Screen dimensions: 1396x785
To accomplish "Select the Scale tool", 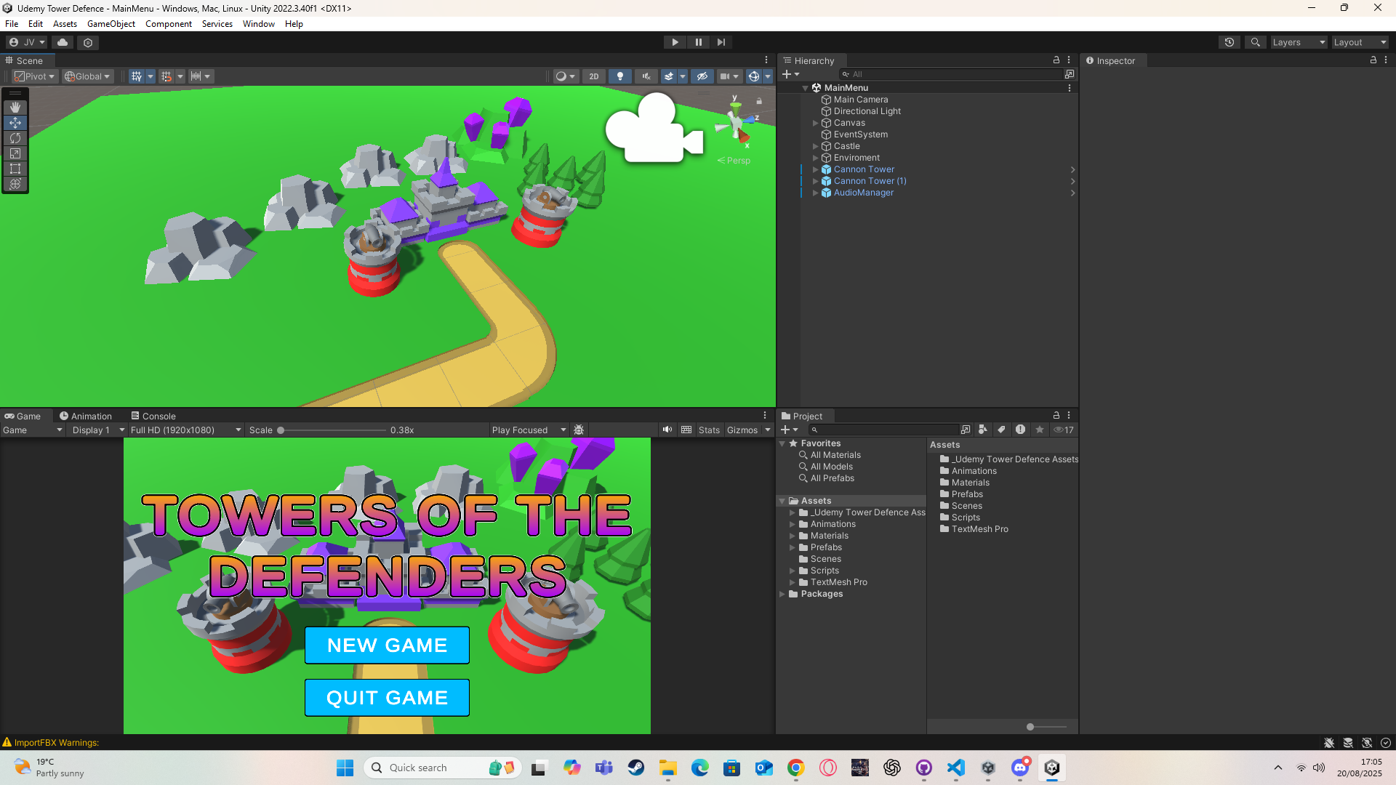I will coord(15,153).
